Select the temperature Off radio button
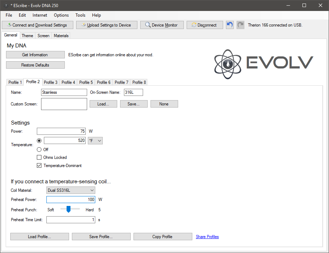The image size is (329, 253). click(39, 150)
